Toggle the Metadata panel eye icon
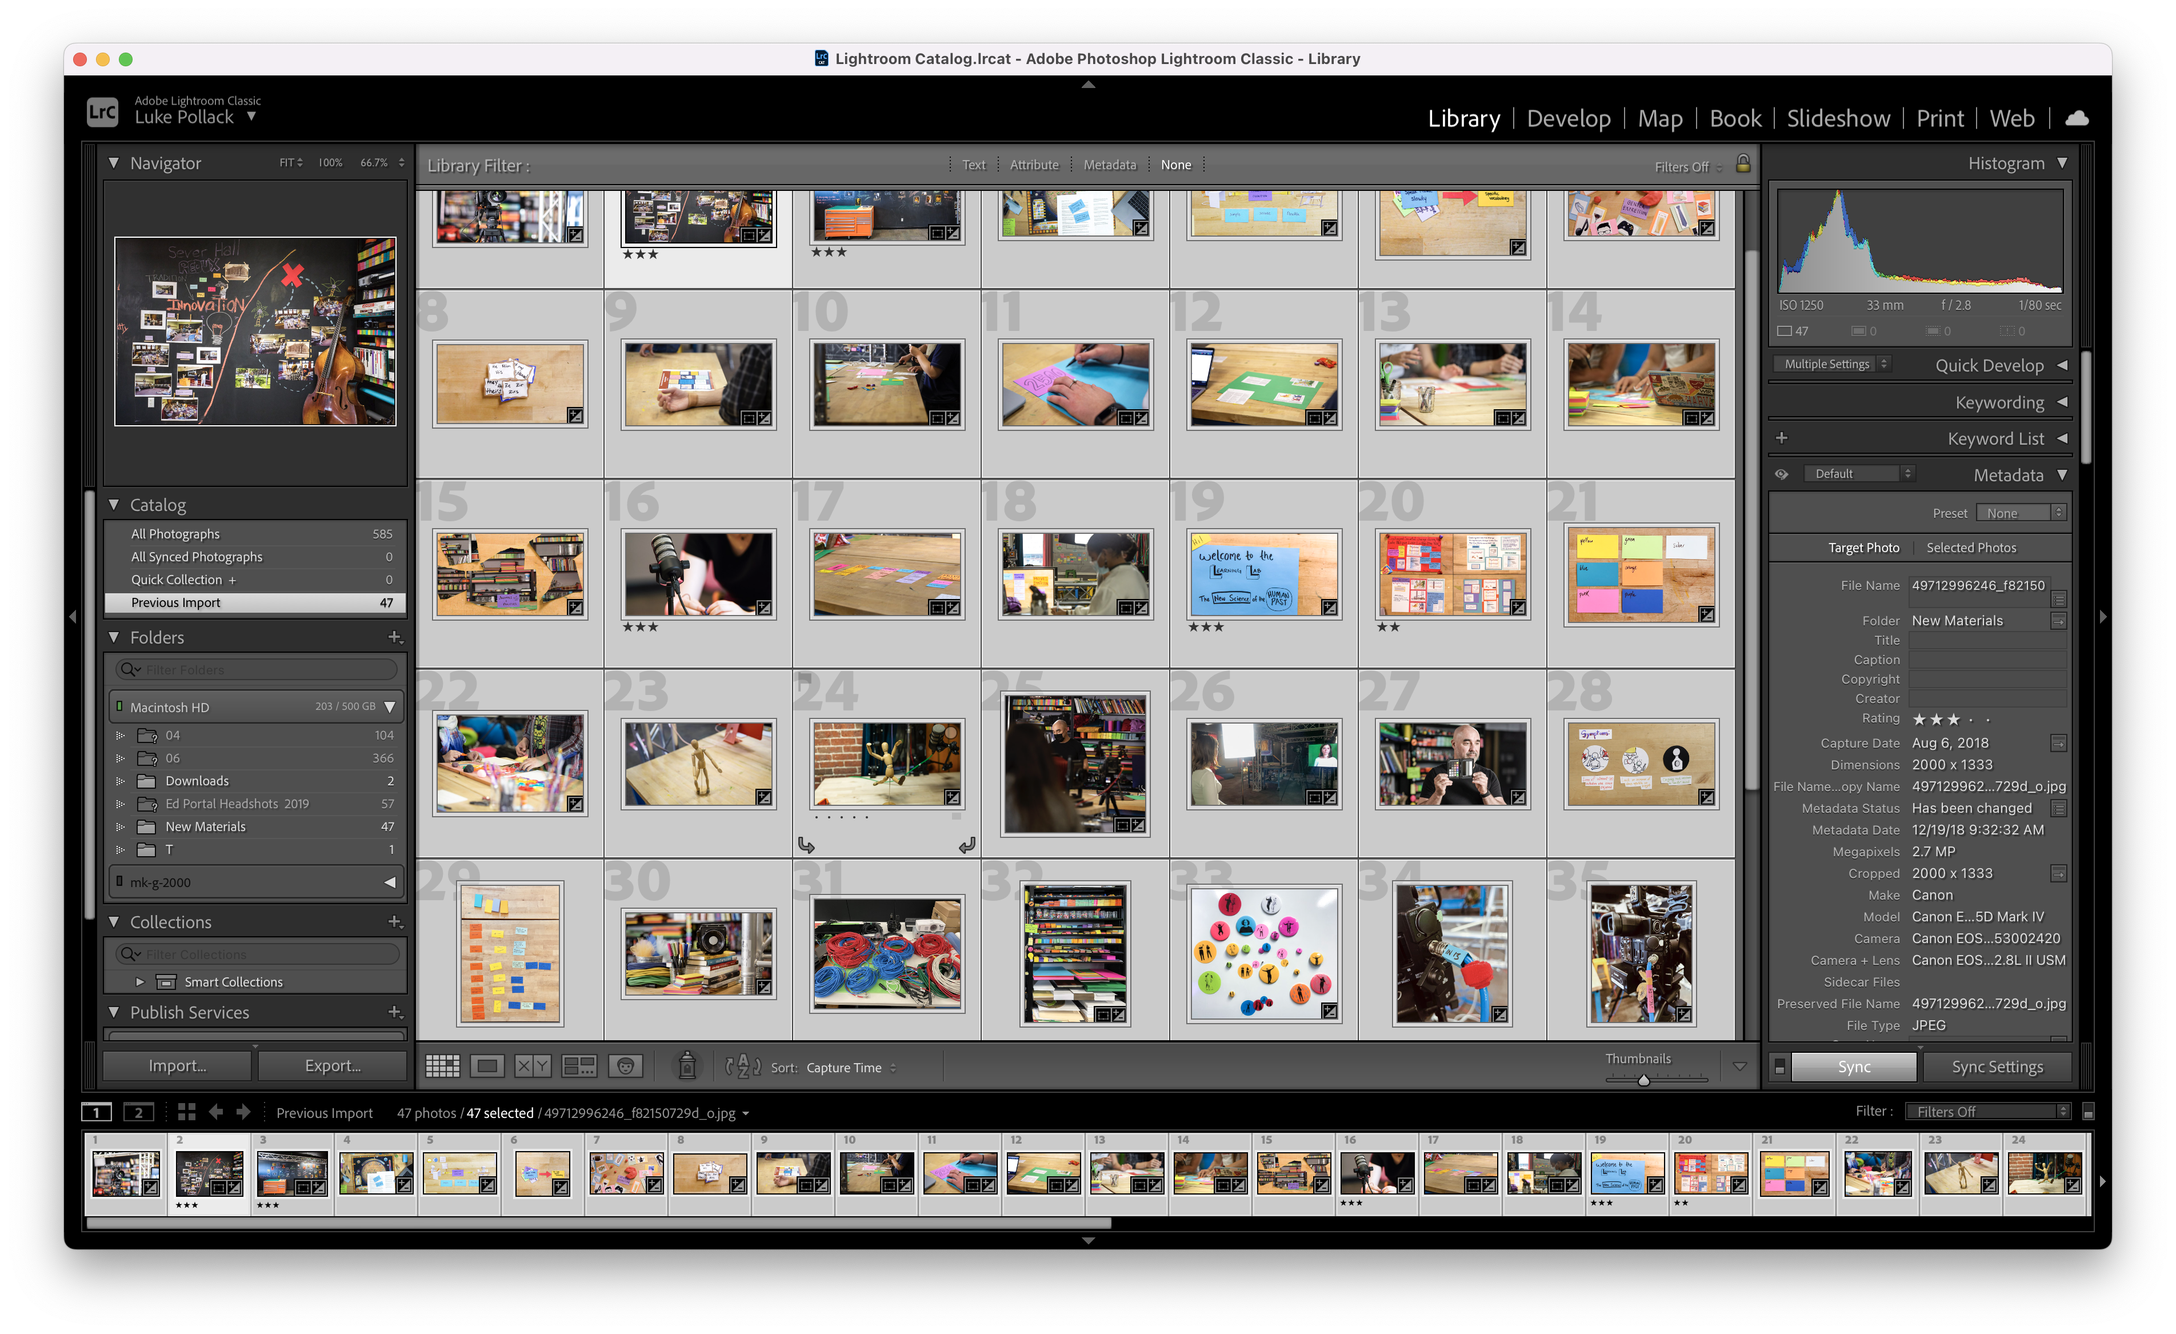This screenshot has width=2176, height=1334. click(x=1781, y=474)
